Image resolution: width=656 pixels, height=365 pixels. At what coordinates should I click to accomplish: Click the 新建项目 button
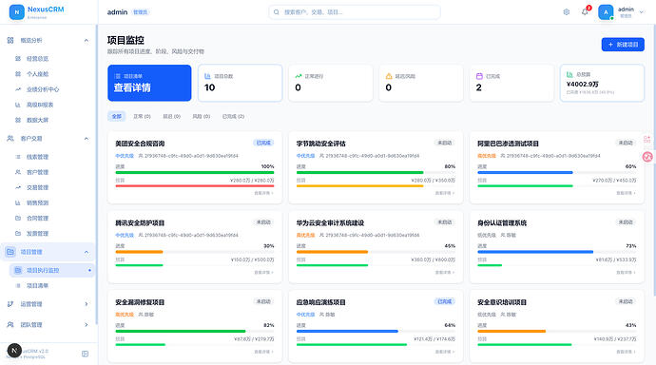pyautogui.click(x=623, y=45)
